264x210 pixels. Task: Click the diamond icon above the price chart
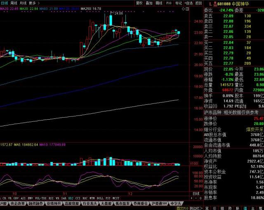point(183,9)
